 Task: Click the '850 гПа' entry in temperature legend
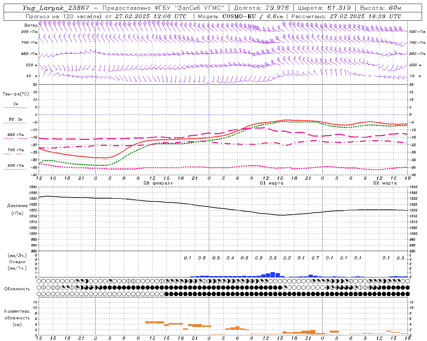tap(16, 135)
